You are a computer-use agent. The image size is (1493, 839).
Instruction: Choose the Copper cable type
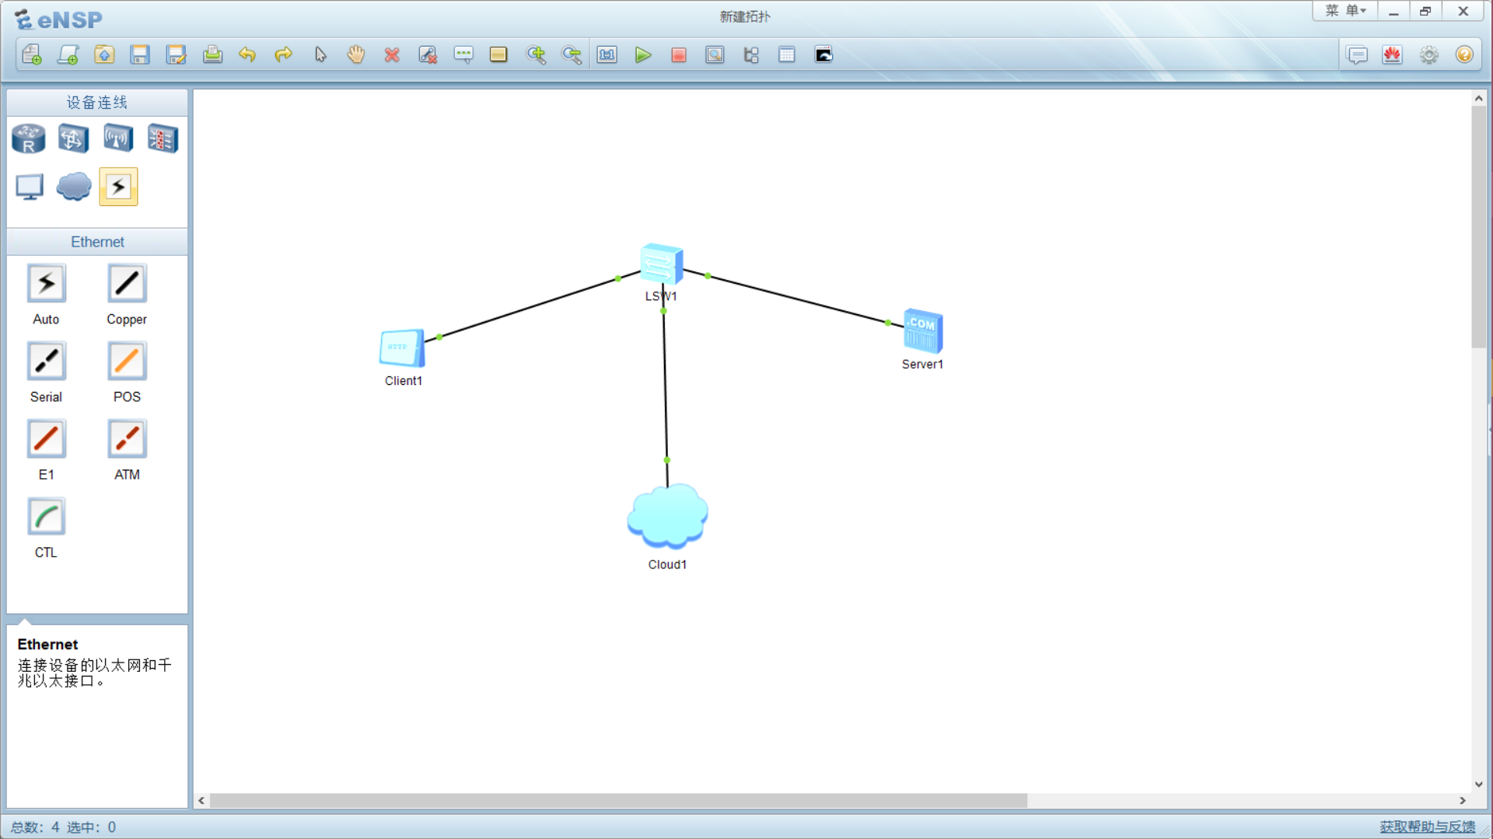point(127,284)
